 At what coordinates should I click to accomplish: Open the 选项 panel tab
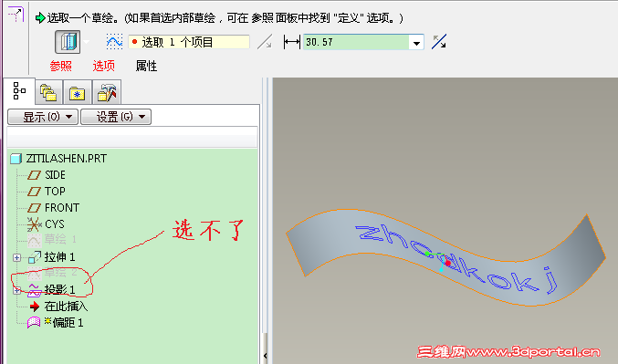104,66
